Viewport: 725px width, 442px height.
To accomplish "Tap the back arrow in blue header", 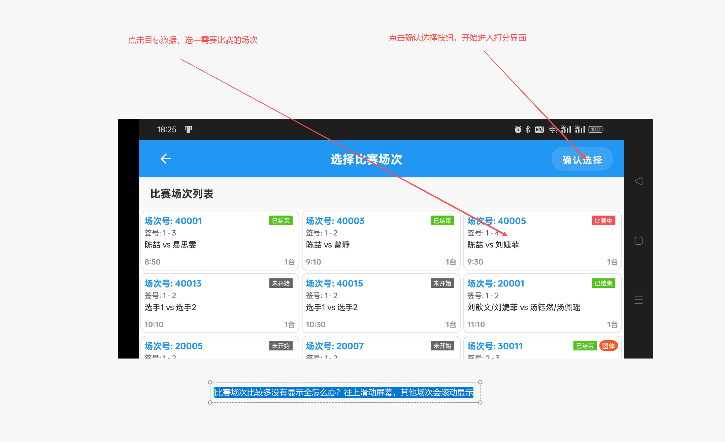I will (166, 159).
